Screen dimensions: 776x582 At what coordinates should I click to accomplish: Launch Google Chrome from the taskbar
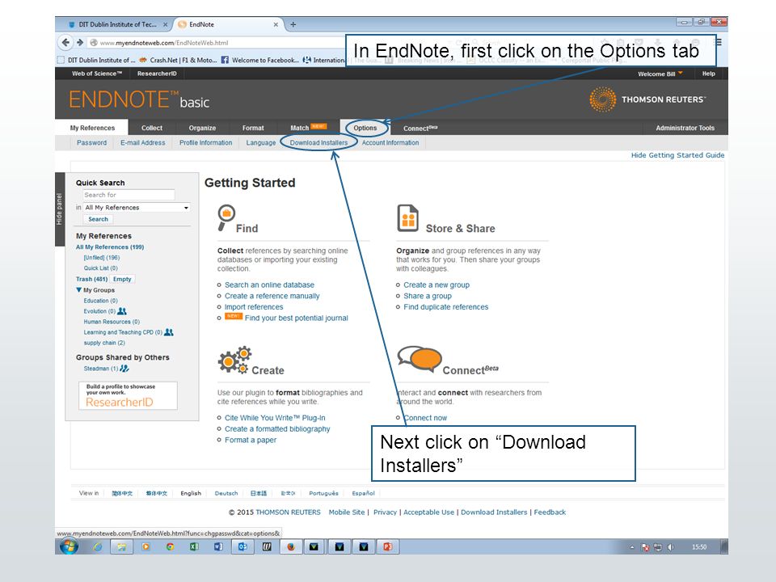(170, 547)
